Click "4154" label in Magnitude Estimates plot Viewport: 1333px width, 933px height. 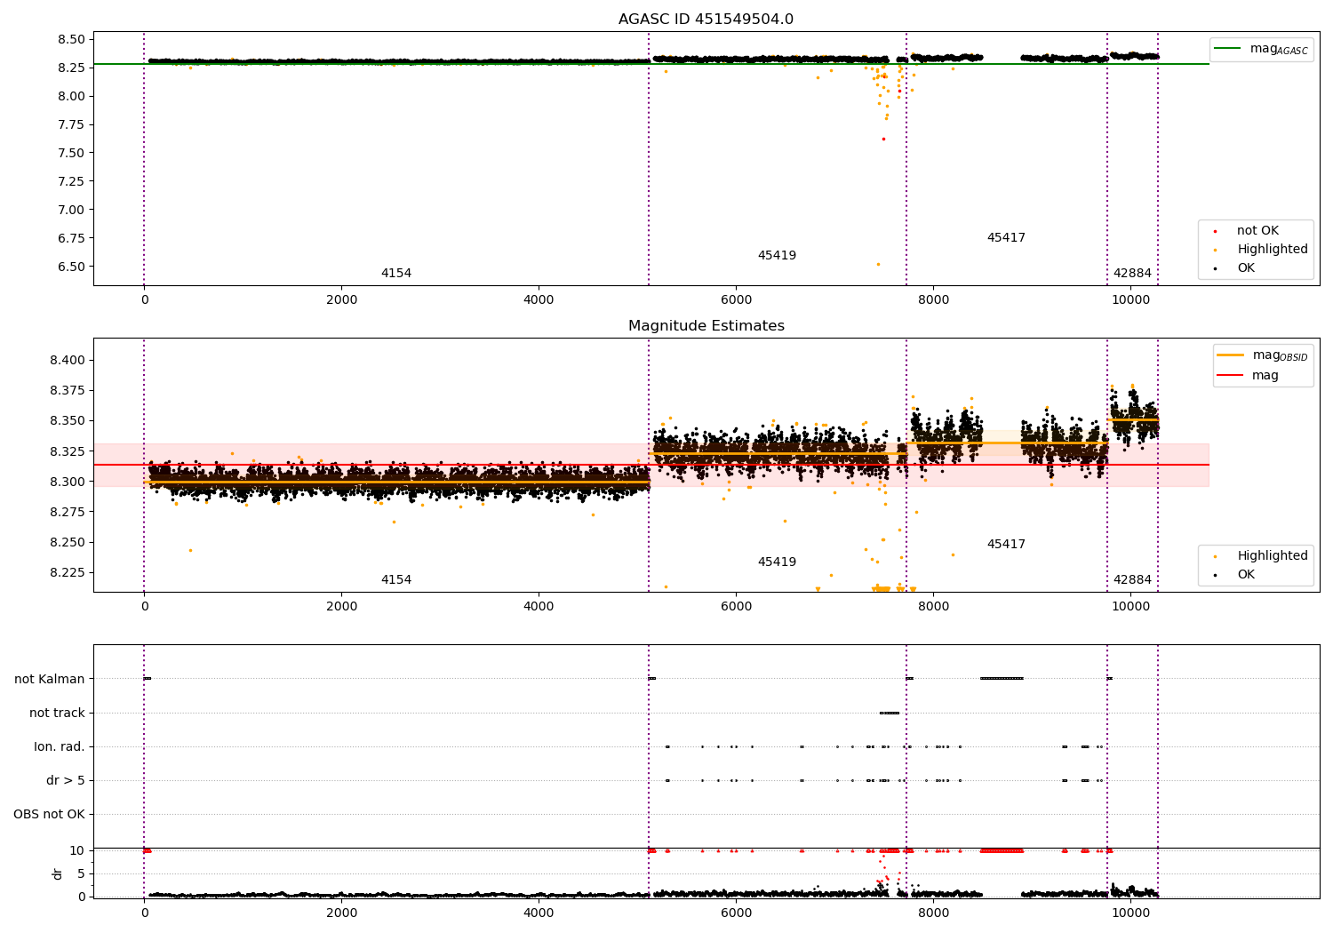pyautogui.click(x=396, y=580)
